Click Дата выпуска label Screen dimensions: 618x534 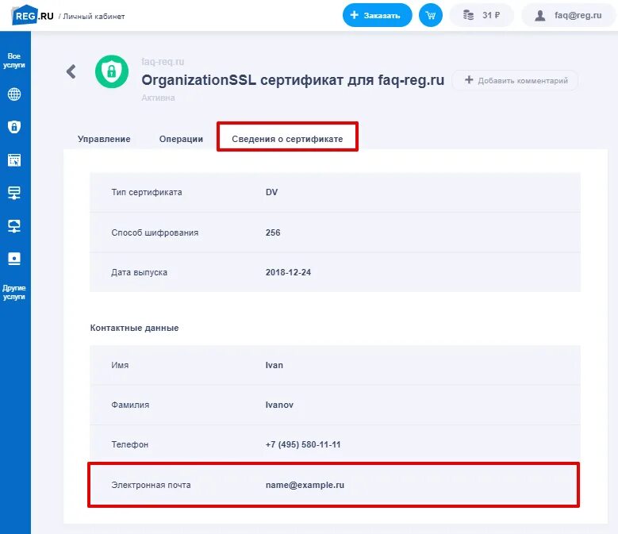(x=139, y=272)
